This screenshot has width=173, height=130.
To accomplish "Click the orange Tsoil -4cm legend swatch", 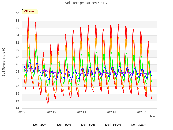I will pos(52,125).
